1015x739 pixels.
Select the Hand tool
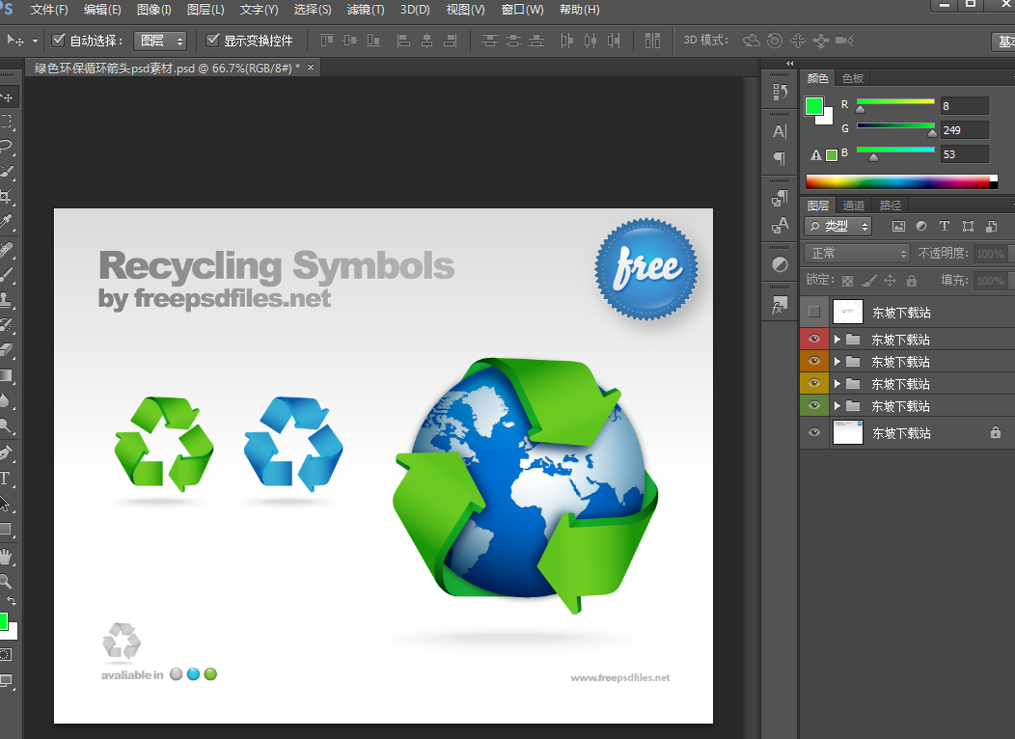point(7,556)
